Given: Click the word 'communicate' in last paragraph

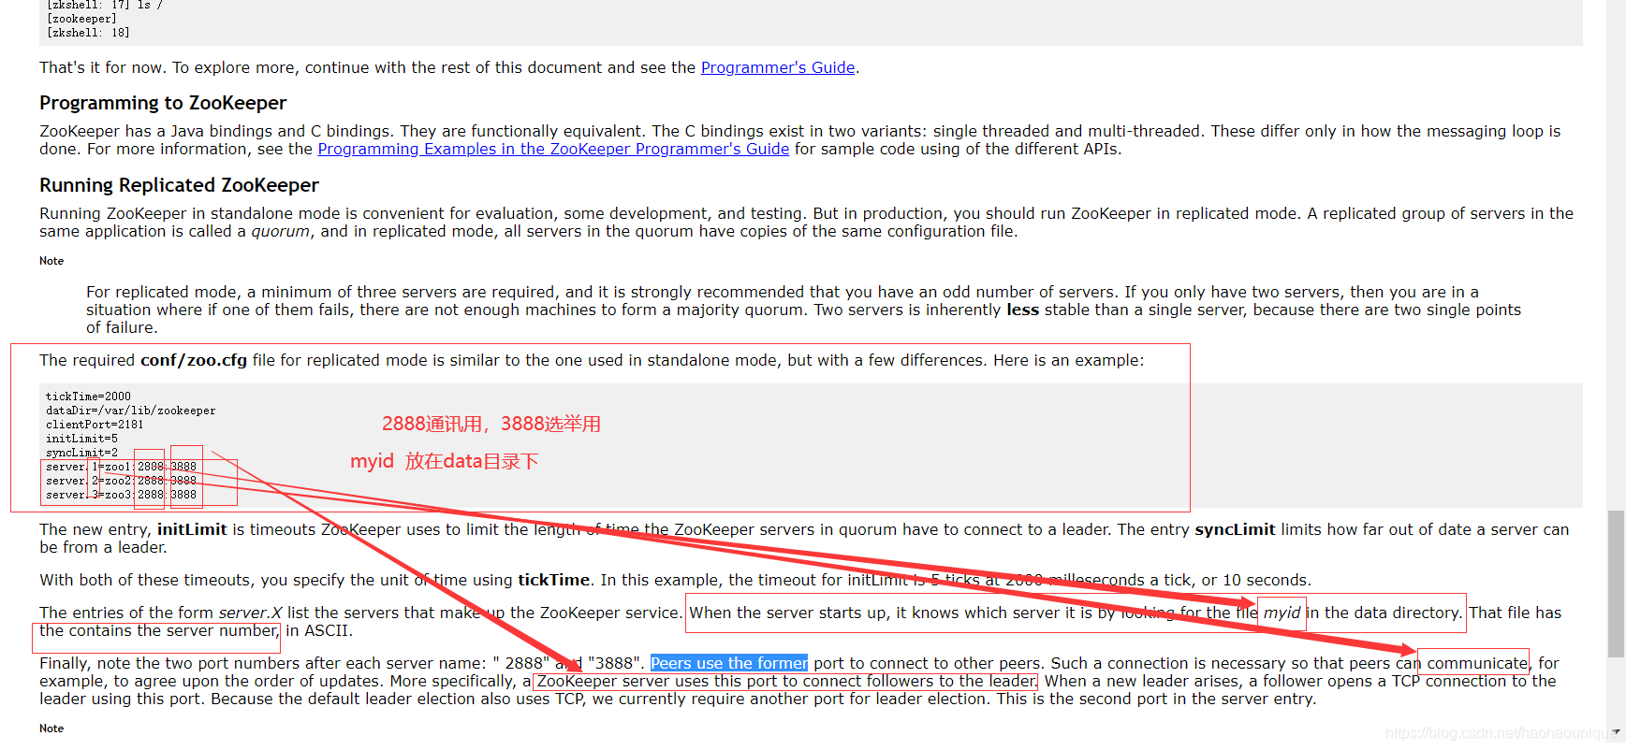Looking at the screenshot, I should 1477,663.
